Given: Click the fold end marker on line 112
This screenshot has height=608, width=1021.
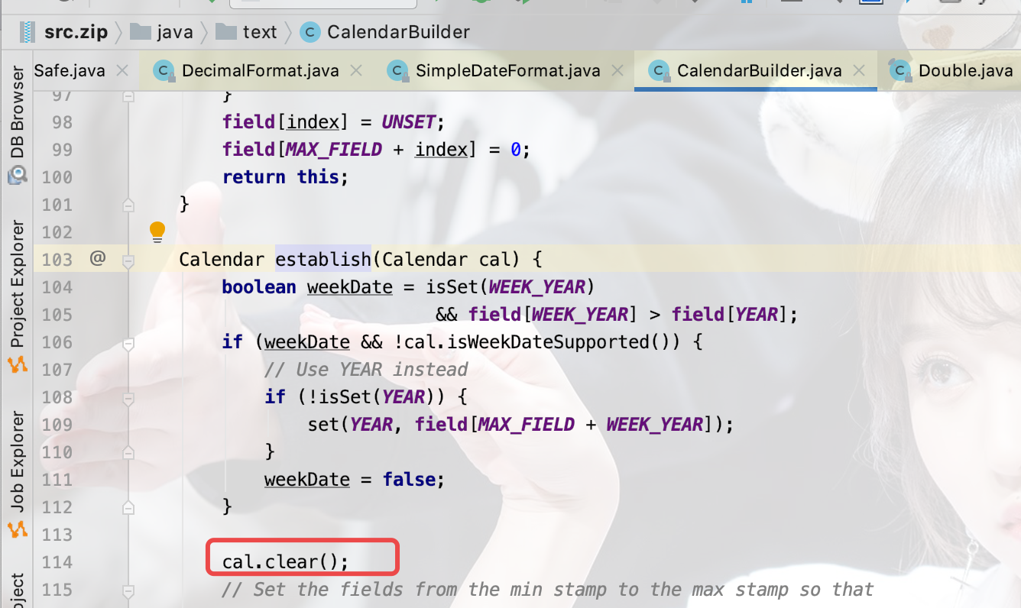Looking at the screenshot, I should point(128,507).
